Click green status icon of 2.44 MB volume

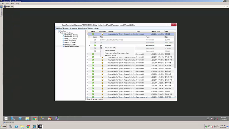pos(95,46)
